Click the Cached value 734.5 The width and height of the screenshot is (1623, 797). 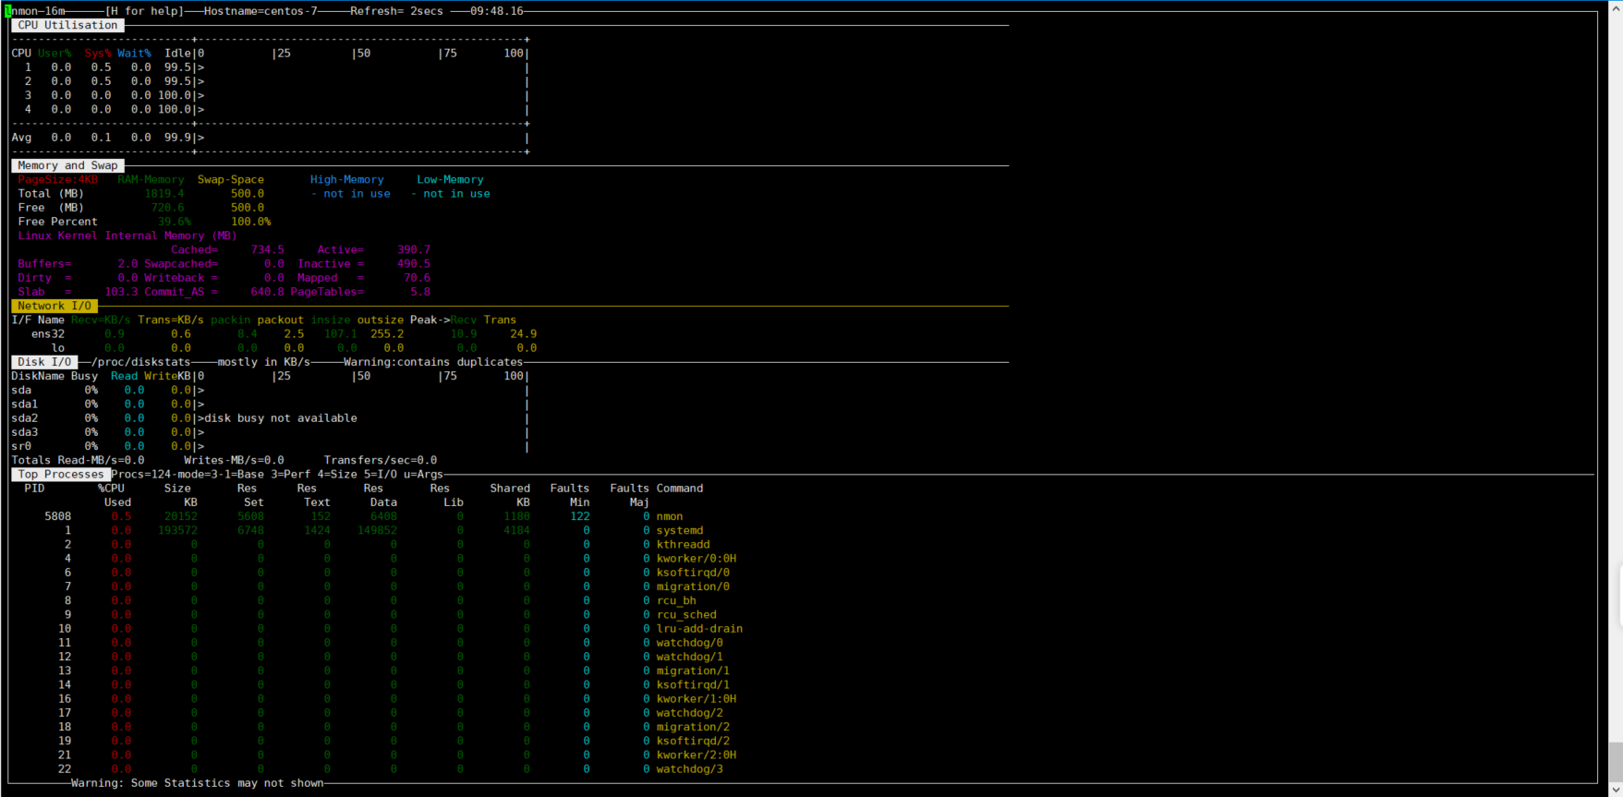267,249
